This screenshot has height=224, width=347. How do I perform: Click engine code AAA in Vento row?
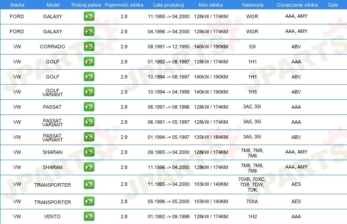coord(296,216)
